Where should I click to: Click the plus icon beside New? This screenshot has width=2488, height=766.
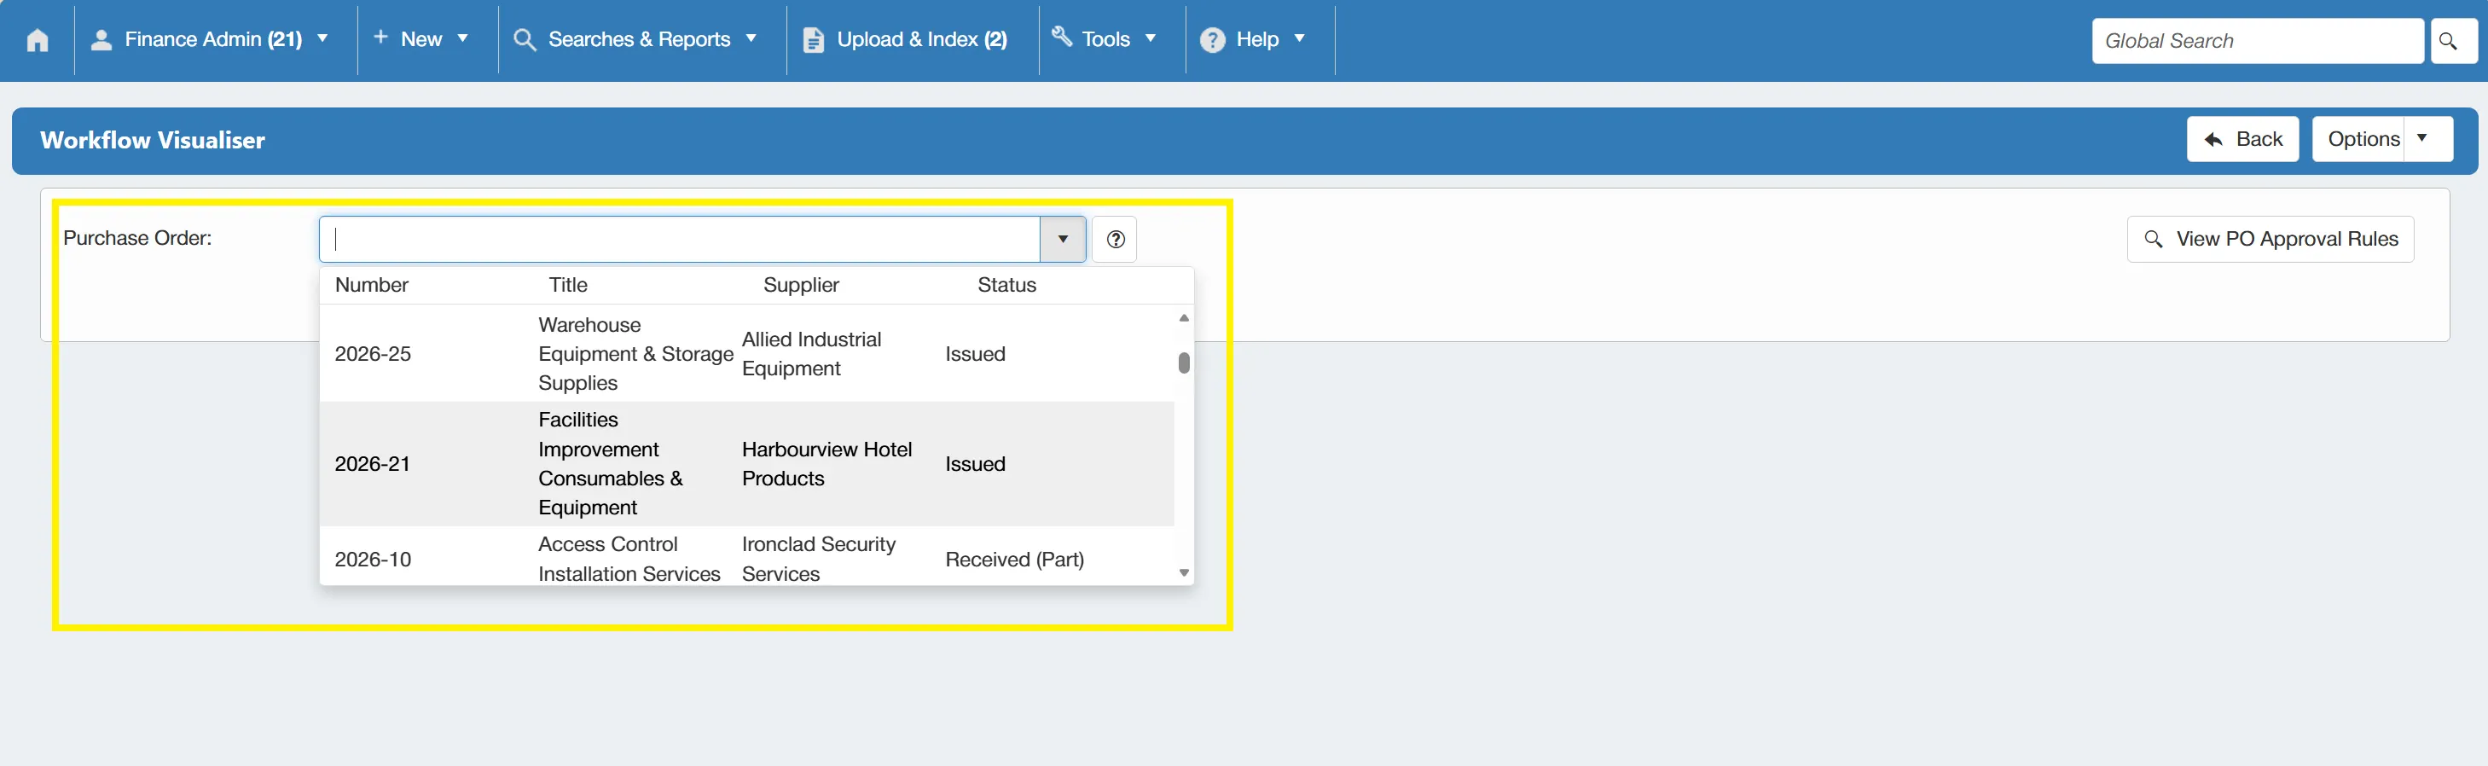click(380, 37)
